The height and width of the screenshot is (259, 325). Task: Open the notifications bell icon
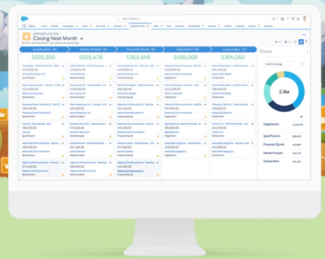point(298,19)
